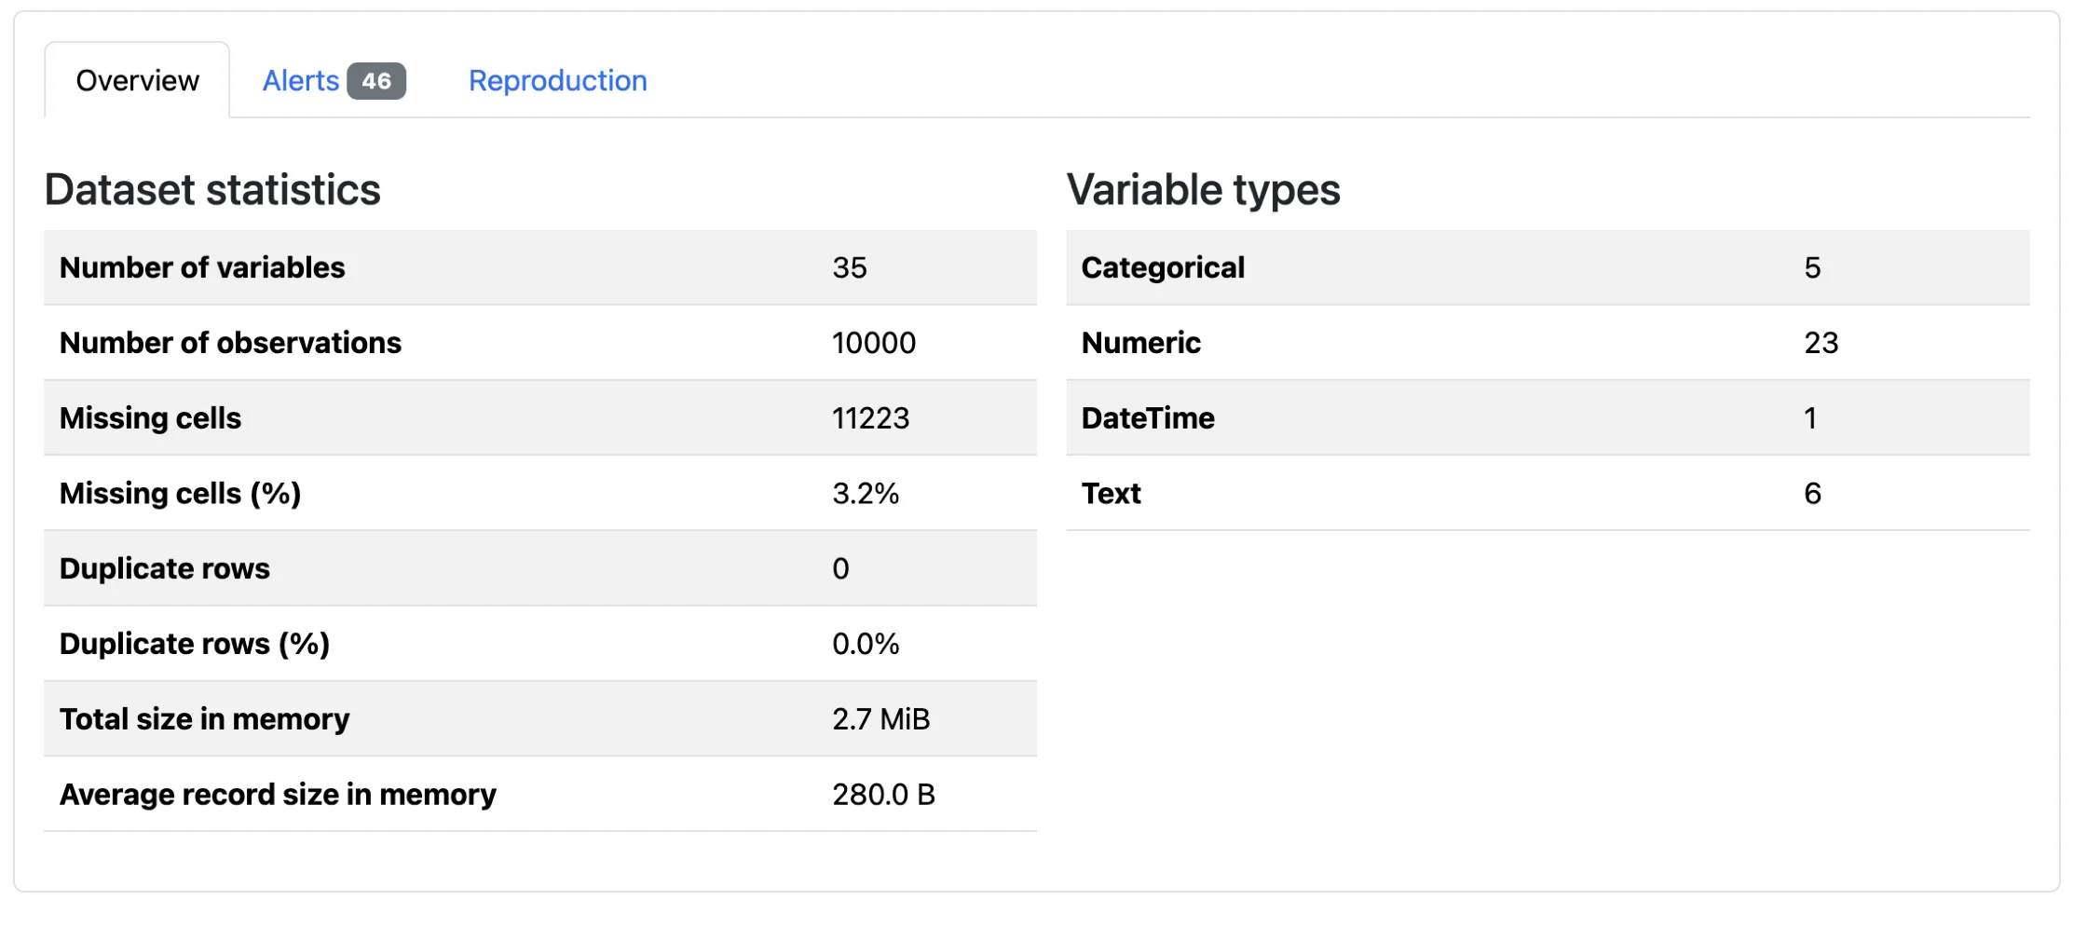
Task: Select the Average record size row
Action: click(x=540, y=794)
